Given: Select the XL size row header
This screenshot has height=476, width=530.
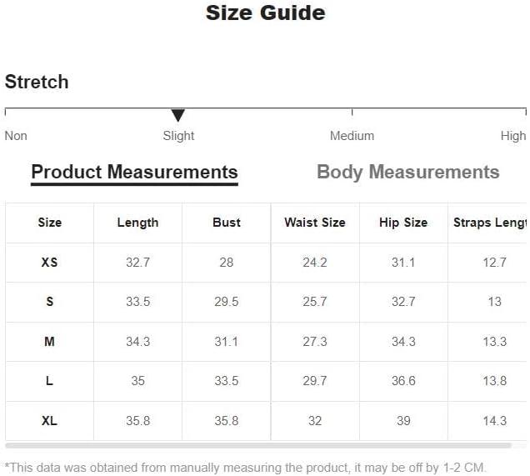Looking at the screenshot, I should (x=49, y=421).
